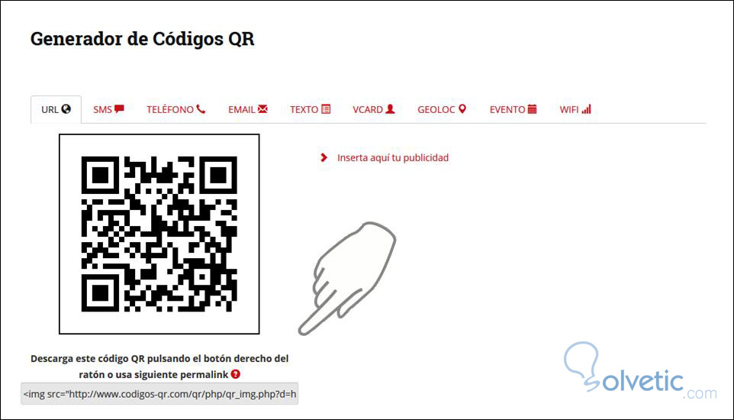734x420 pixels.
Task: Click the telephone handset icon
Action: tap(201, 108)
